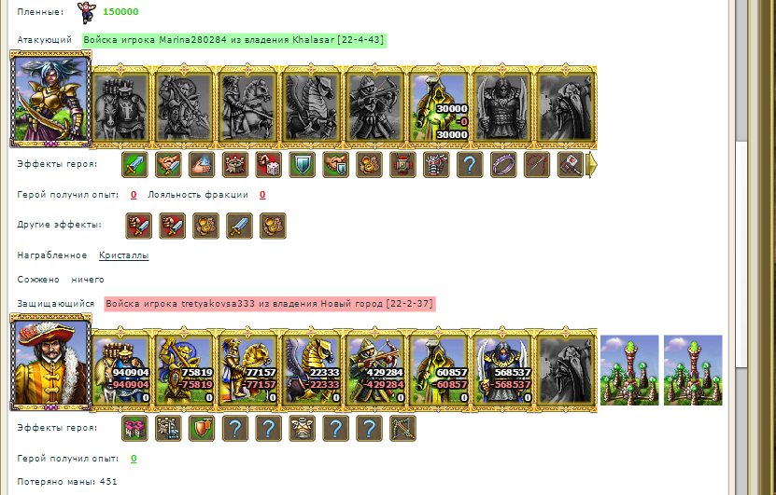Select the pink castle defender effect icon
Image resolution: width=776 pixels, height=495 pixels.
[134, 428]
